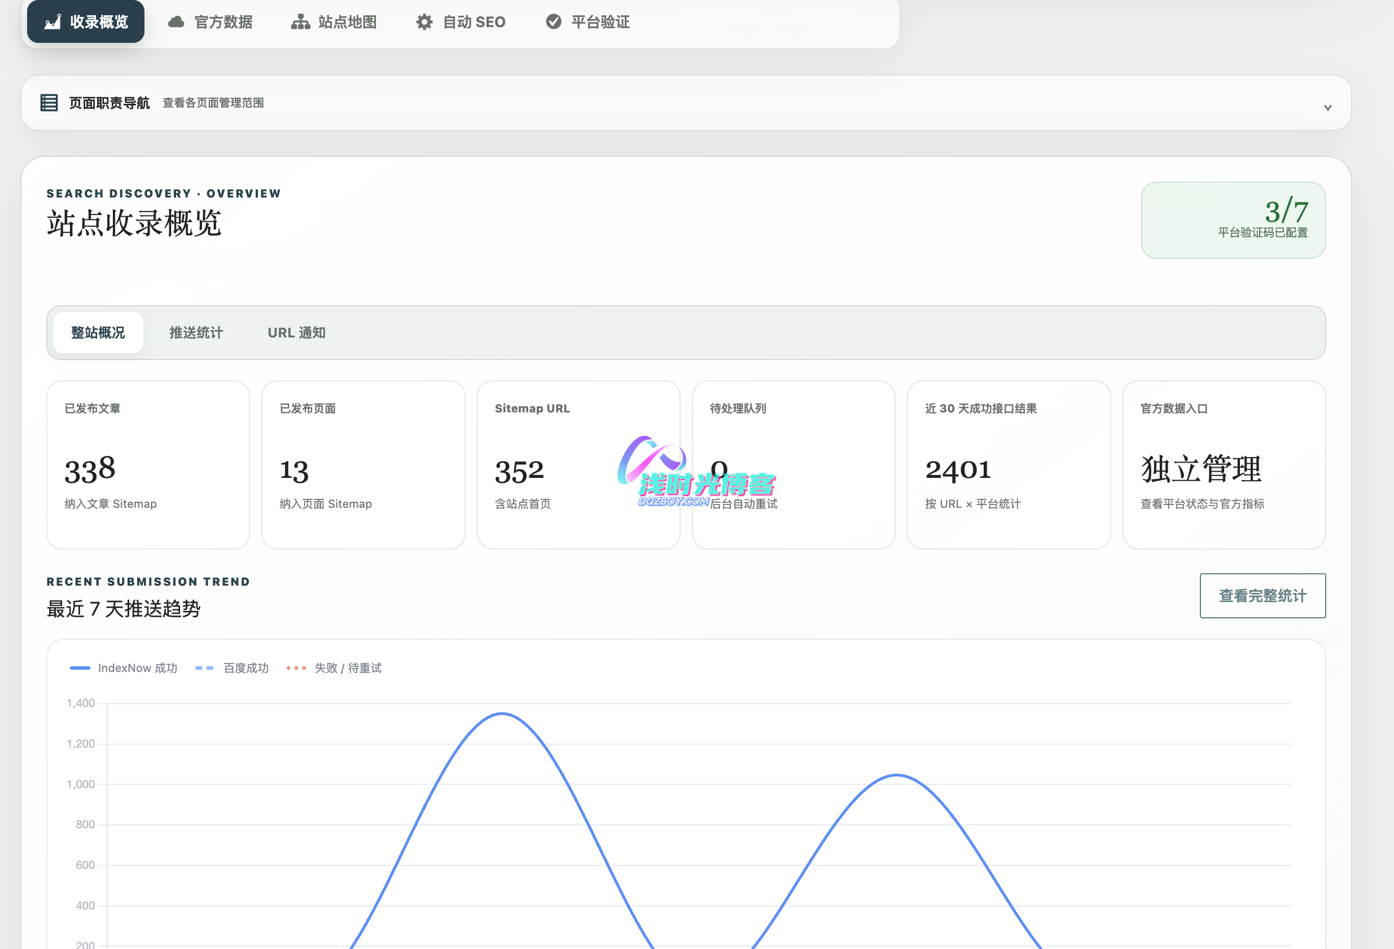Click the RECENT SUBMISSION TREND label

[x=148, y=582]
